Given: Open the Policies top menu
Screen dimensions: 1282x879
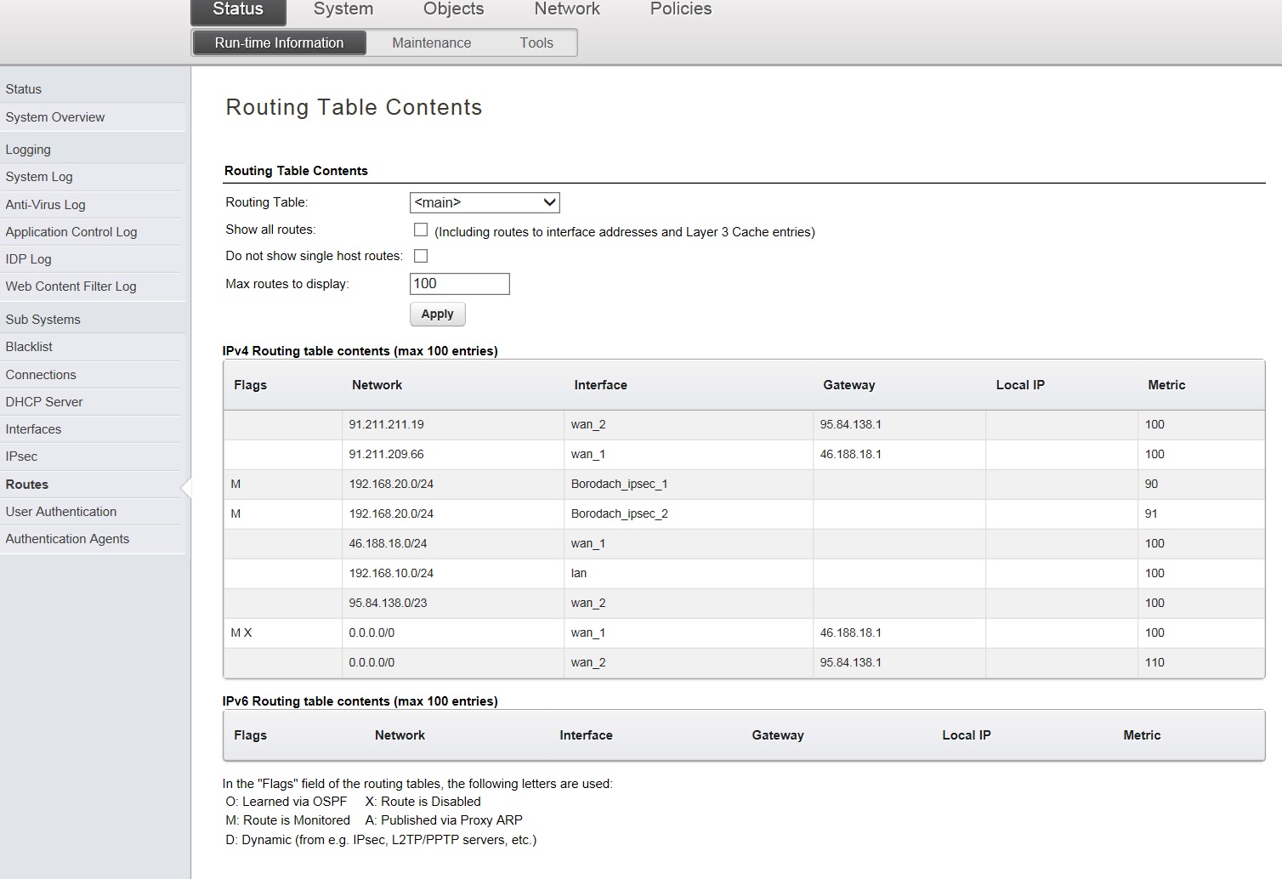Looking at the screenshot, I should [x=680, y=9].
